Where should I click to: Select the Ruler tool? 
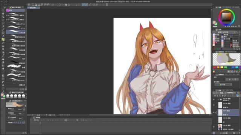point(3,82)
